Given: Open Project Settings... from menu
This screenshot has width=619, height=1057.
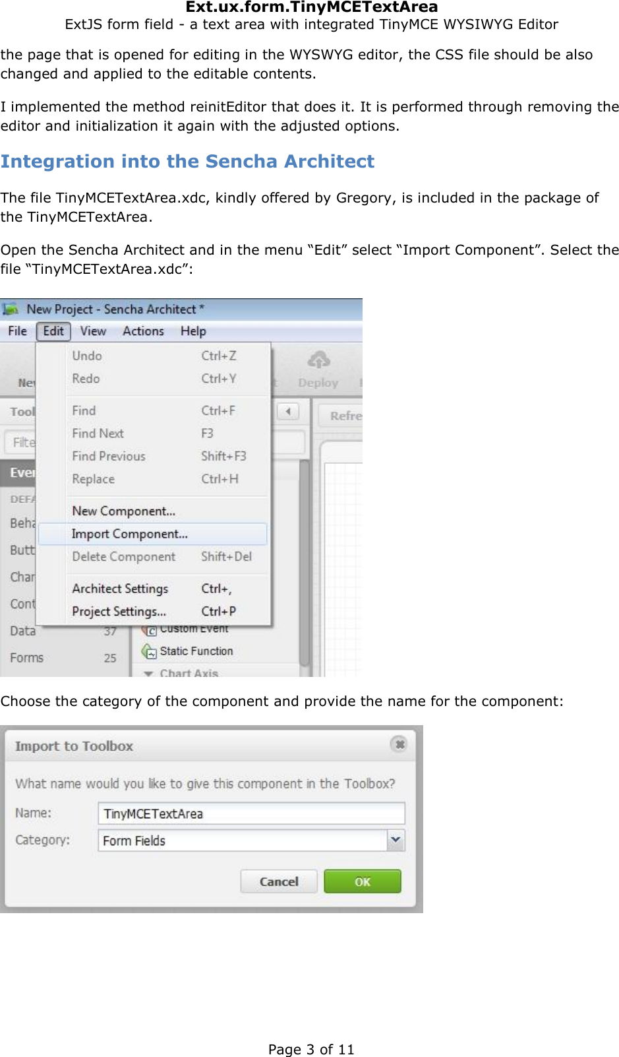Looking at the screenshot, I should [153, 612].
